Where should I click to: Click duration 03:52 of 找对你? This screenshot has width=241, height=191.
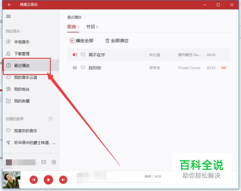[x=211, y=68]
